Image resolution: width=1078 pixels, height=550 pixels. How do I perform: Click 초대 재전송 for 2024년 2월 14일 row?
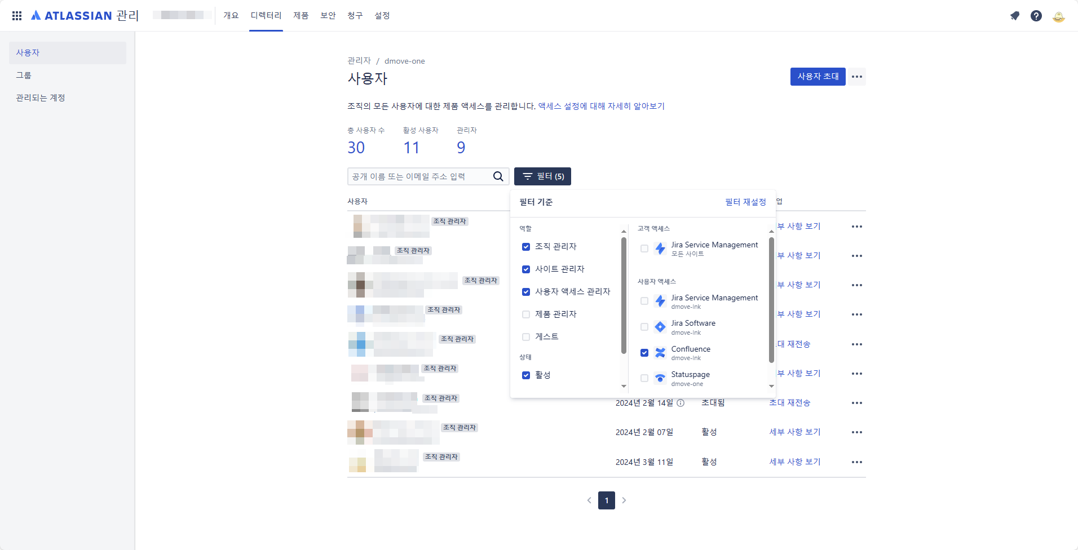coord(790,403)
